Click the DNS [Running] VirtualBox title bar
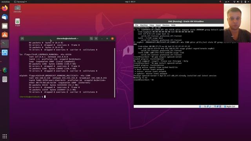The image size is (251, 141). 186,21
